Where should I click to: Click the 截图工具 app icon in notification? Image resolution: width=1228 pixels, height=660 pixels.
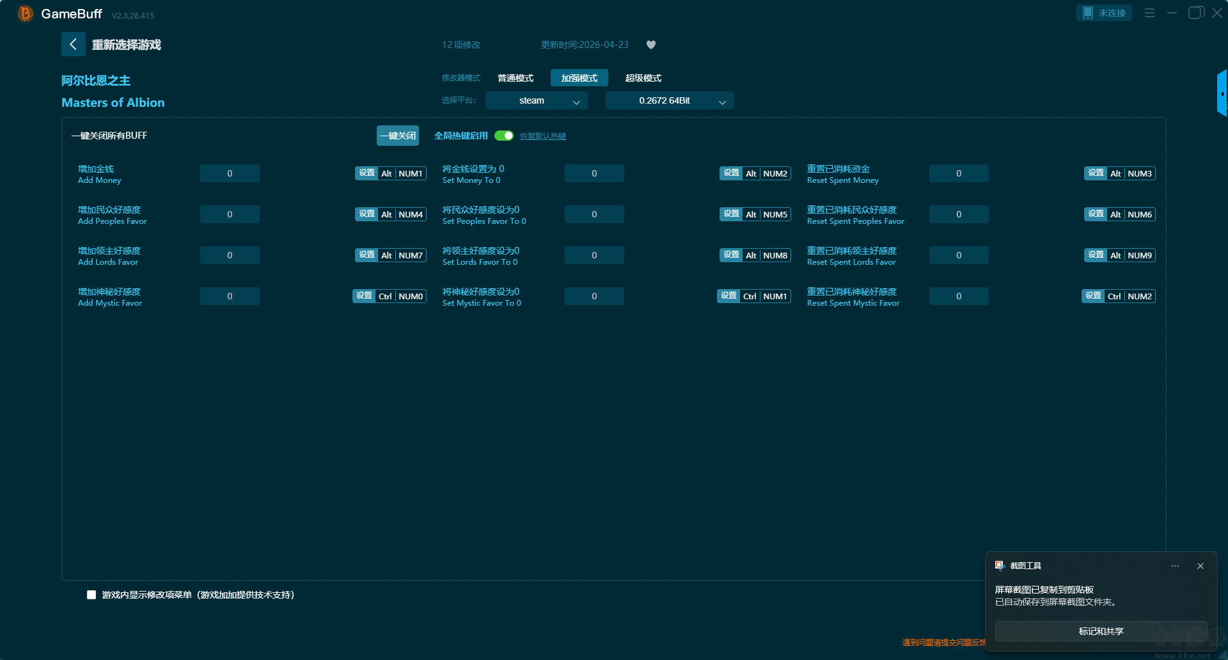pyautogui.click(x=1000, y=565)
